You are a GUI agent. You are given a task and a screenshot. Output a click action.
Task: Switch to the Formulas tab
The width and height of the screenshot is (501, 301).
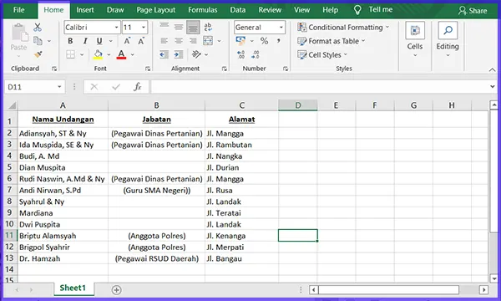coord(203,10)
